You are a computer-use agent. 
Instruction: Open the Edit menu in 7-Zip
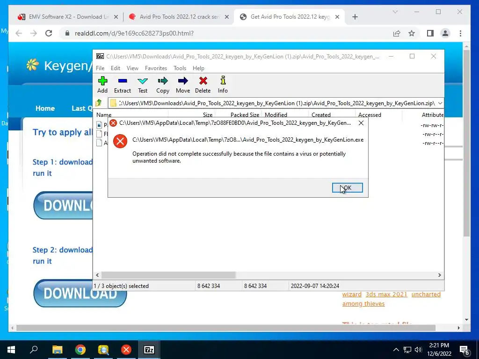pyautogui.click(x=115, y=68)
